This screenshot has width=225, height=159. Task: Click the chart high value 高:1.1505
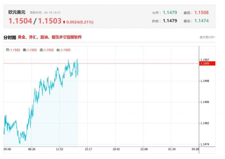coord(30,50)
